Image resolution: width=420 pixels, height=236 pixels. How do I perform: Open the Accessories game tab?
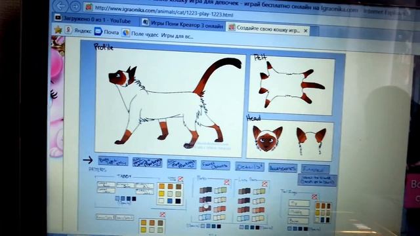click(283, 168)
